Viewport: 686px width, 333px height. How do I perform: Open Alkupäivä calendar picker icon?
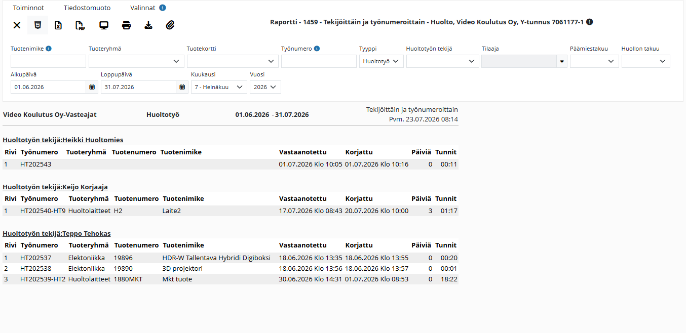(x=92, y=87)
